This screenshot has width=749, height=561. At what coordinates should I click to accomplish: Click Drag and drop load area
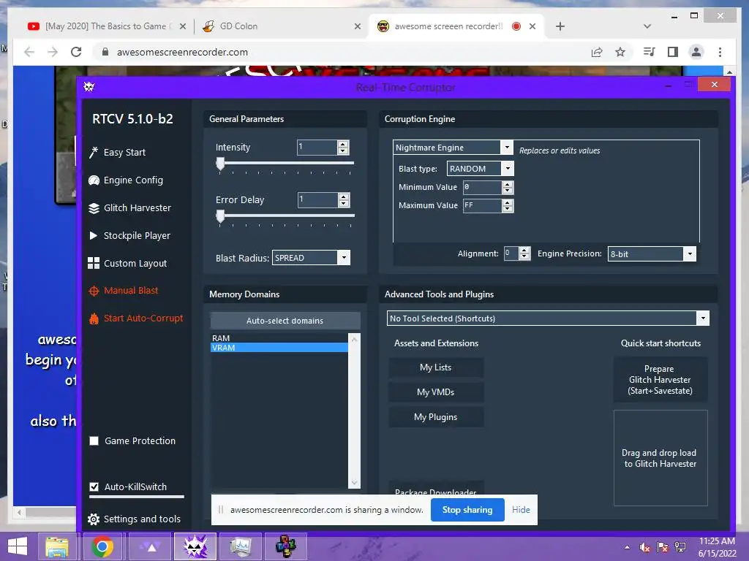click(660, 458)
